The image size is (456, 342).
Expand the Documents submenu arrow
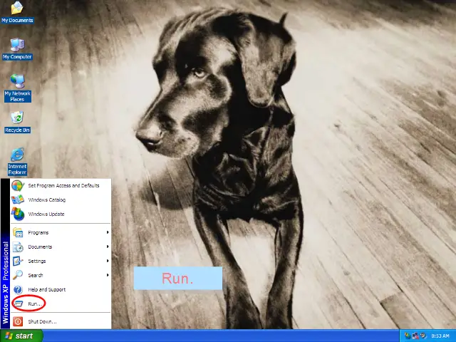coord(108,247)
